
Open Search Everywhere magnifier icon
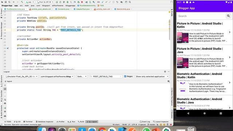tap(130, 2)
